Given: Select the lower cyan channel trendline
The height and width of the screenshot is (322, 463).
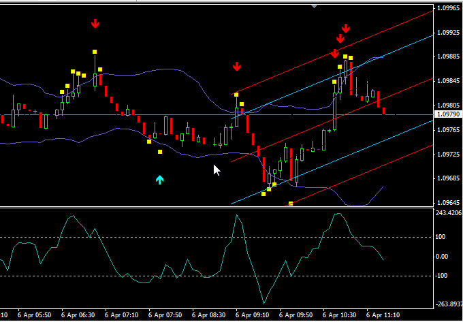Looking at the screenshot, I should 332,162.
